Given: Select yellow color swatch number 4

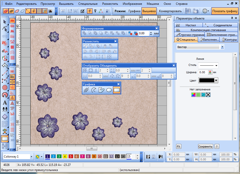Looking at the screenshot, I should (65, 157).
